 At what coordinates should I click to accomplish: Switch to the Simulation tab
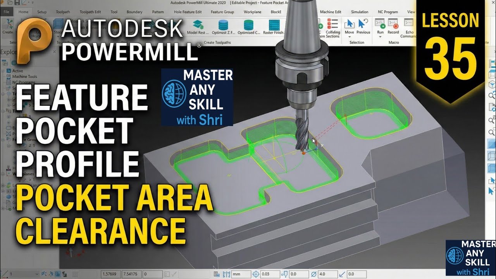360,12
